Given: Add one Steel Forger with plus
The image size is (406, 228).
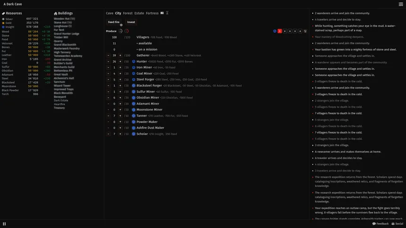Looking at the screenshot, I should click(x=120, y=80).
